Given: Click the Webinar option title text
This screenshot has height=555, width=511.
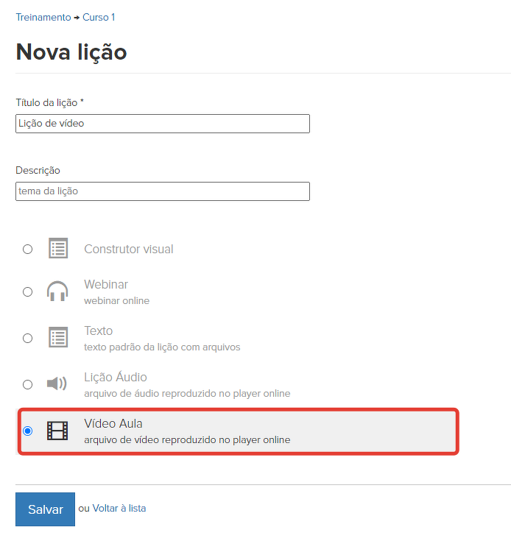Looking at the screenshot, I should [x=106, y=285].
